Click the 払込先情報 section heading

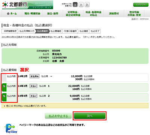(x=10, y=45)
